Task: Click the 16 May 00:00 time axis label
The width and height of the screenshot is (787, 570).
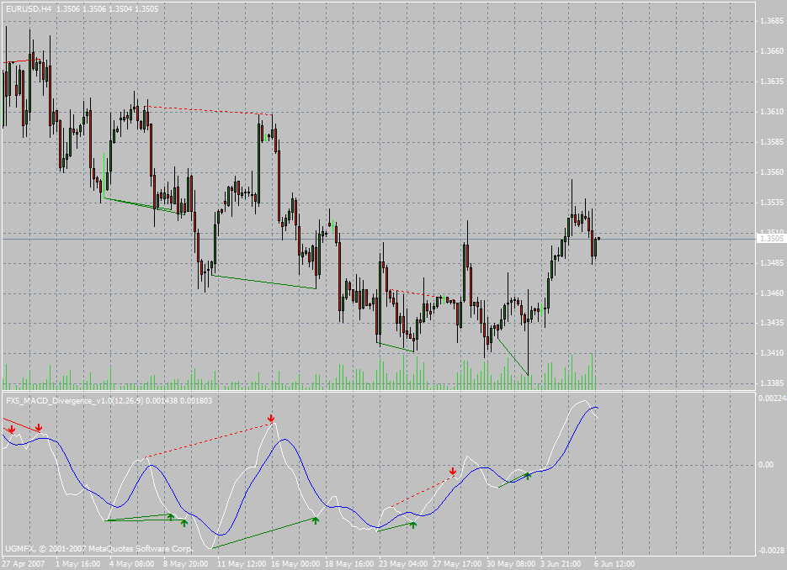Action: click(x=297, y=563)
